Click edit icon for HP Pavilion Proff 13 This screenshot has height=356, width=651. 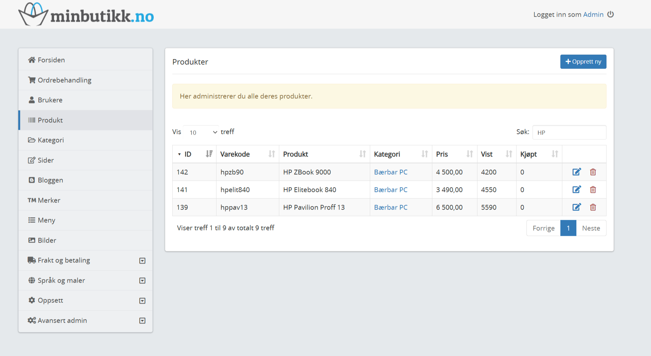point(576,207)
